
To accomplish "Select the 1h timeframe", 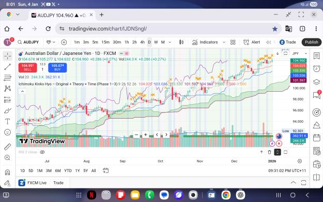I will [x=127, y=42].
